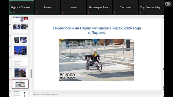173x97 pixels.
Task: Click Нургуль's screen share icon
Action: 14,12
